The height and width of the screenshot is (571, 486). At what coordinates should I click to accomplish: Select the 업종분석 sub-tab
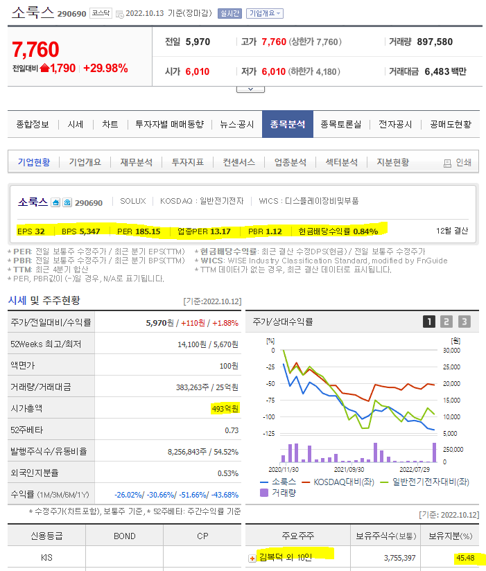290,162
